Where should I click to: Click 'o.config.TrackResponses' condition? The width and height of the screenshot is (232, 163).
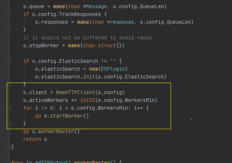coord(67,15)
